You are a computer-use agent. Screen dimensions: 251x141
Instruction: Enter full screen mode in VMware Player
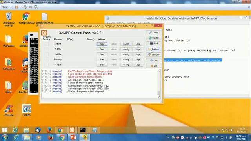pos(31,7)
